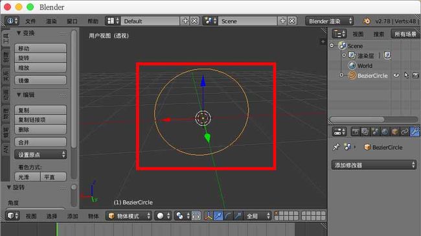Image resolution: width=421 pixels, height=236 pixels.
Task: Click the screen layout browse icon beside Default
Action: (113, 21)
